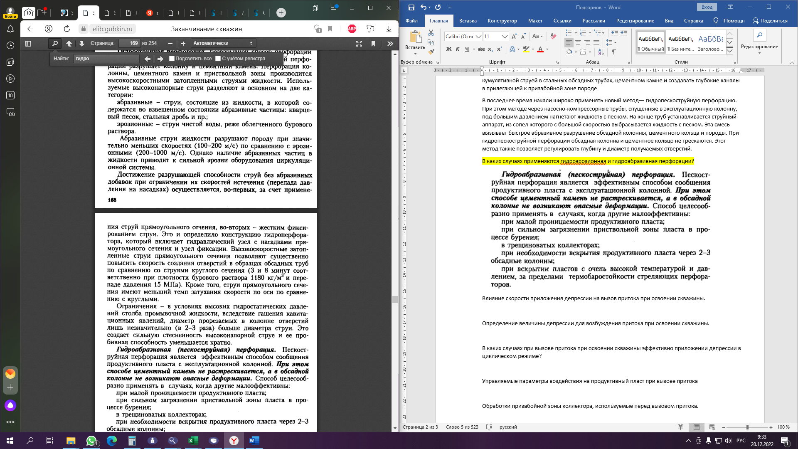The height and width of the screenshot is (449, 798).
Task: Click the 'Вход' sign-in button in Word
Action: [707, 7]
